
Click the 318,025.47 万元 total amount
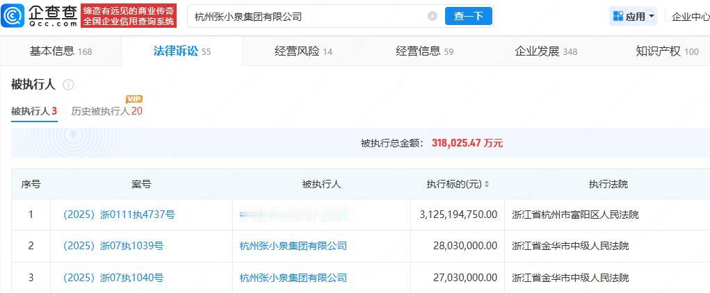467,143
